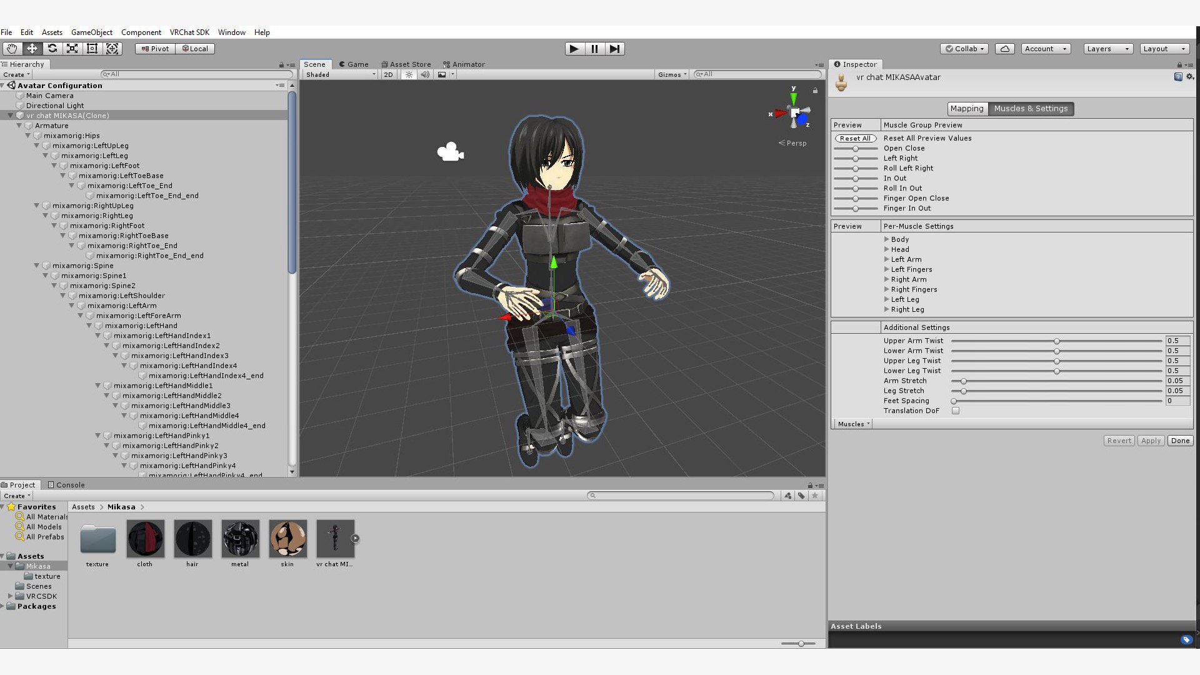
Task: Expand the vr chat MI model asset arrow
Action: (355, 538)
